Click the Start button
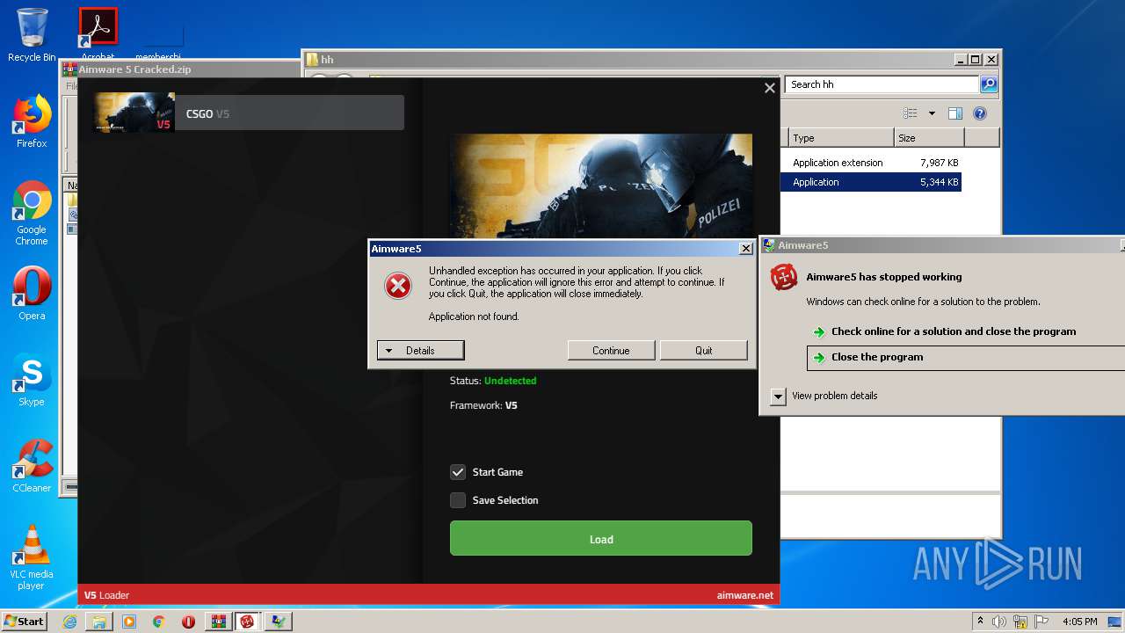 (24, 621)
